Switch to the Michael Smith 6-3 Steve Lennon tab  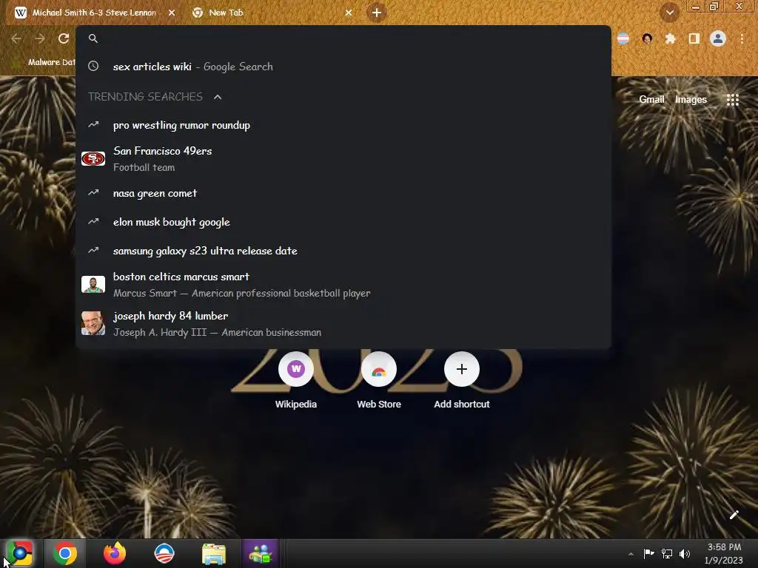tap(94, 13)
